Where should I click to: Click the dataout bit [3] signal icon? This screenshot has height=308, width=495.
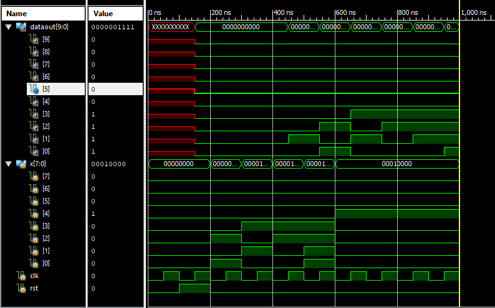[34, 114]
